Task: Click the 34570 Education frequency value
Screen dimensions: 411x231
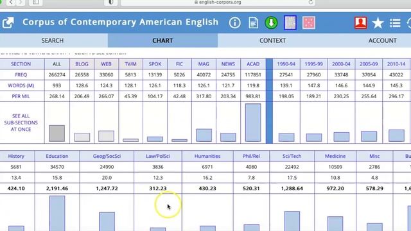Action: click(57, 167)
